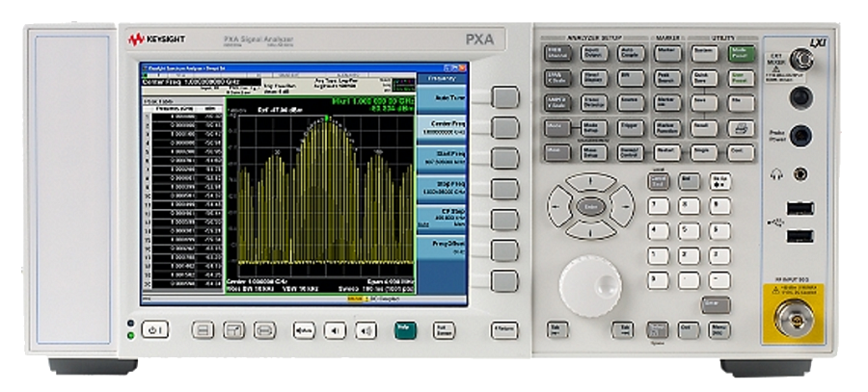Select the FREQ Channel key
The height and width of the screenshot is (392, 868).
(x=556, y=54)
